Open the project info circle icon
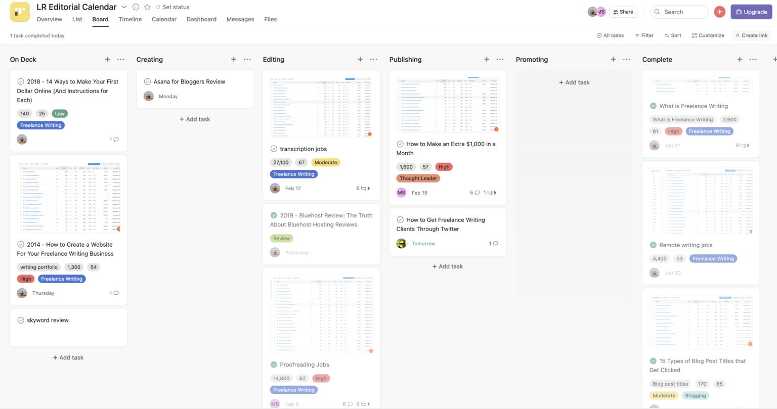 (x=136, y=7)
